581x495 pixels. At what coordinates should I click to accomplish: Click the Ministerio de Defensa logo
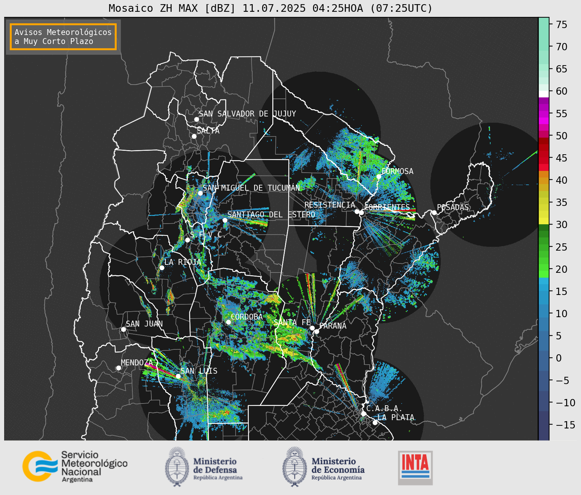tap(204, 467)
